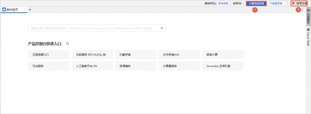
Task: Click the go arrow in address bar
Action: tap(162, 28)
